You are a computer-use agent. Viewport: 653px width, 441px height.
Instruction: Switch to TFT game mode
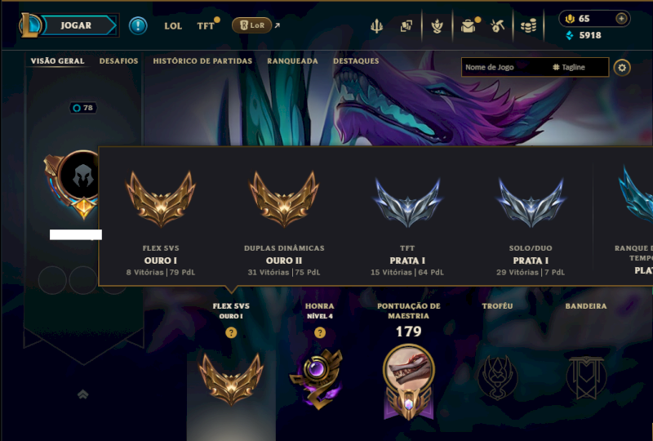point(206,26)
